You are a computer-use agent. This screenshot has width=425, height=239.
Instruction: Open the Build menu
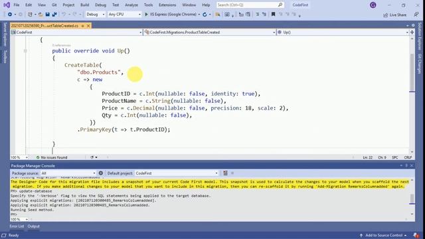[84, 5]
